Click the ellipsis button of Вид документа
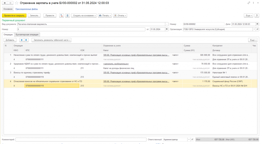 coord(167,24)
